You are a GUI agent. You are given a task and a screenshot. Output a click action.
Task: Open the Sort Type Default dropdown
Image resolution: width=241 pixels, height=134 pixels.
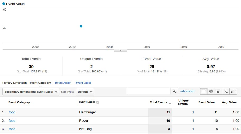pos(85,92)
